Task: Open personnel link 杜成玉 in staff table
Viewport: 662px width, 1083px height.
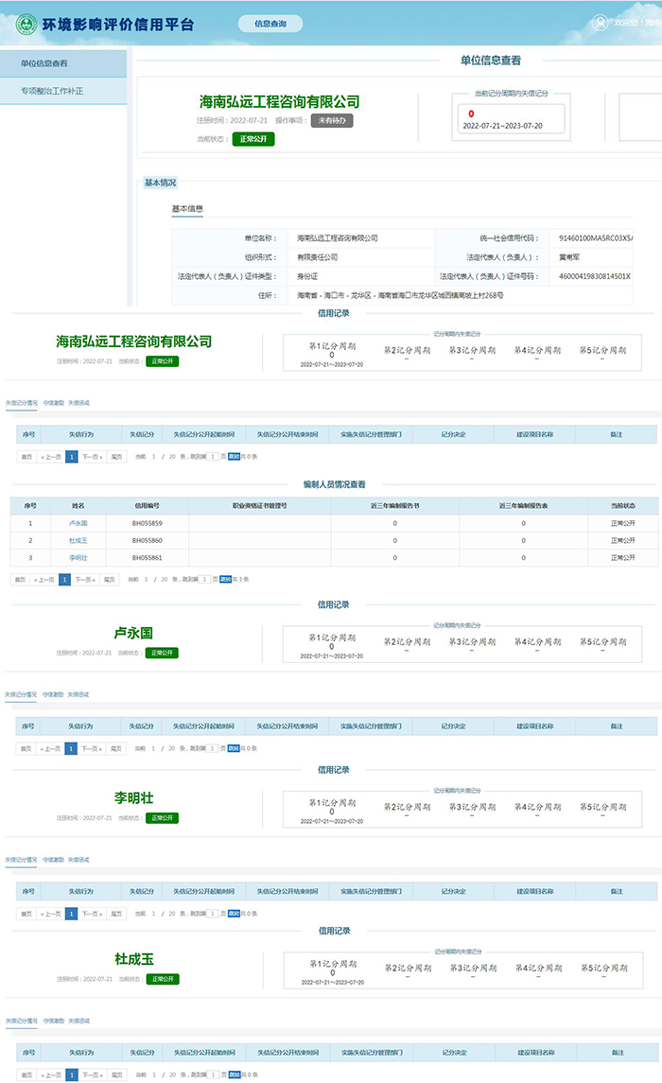Action: [78, 540]
